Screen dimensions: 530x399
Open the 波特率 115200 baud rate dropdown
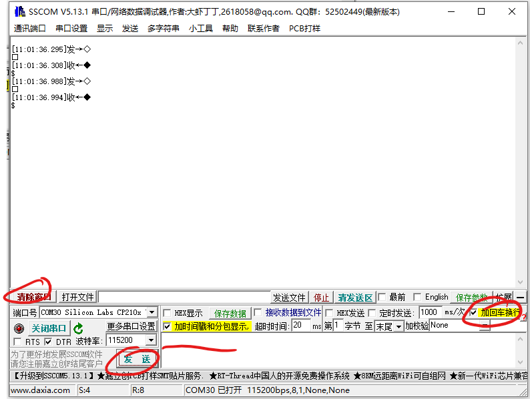click(x=151, y=340)
